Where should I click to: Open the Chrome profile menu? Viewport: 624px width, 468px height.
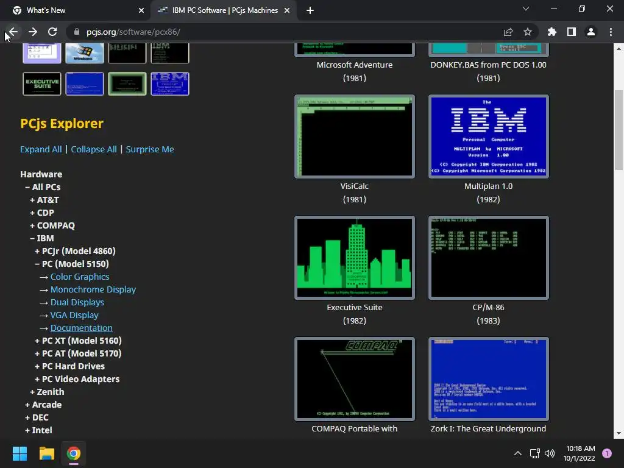pyautogui.click(x=590, y=32)
